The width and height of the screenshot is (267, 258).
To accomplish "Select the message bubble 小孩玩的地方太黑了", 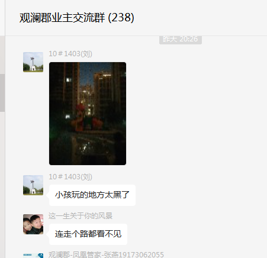I will [x=92, y=195].
